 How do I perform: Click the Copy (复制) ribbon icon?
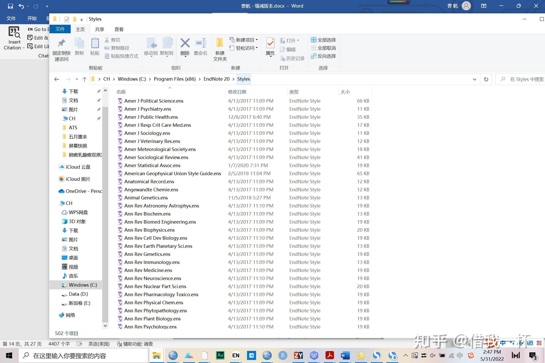79,46
